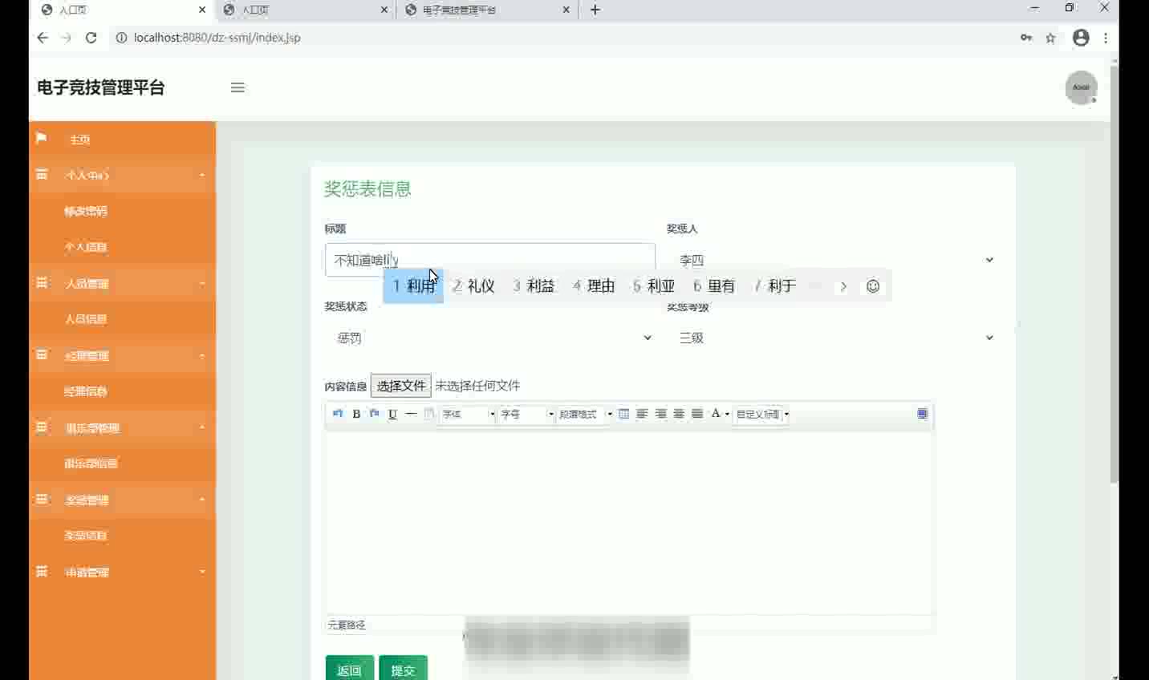Click the 返回 button

(x=350, y=670)
